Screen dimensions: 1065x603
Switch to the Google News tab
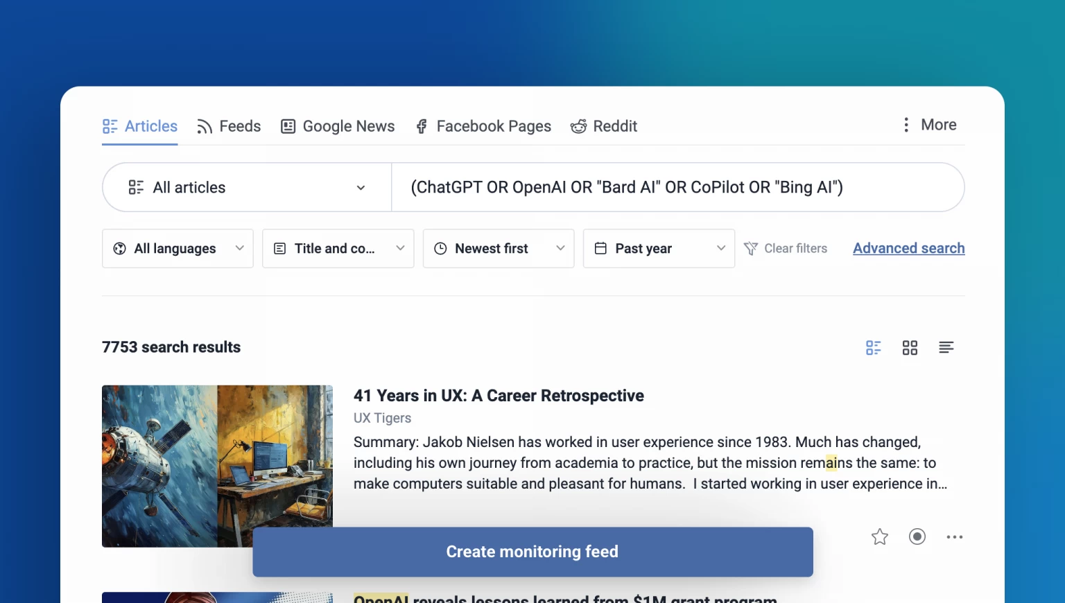(338, 127)
